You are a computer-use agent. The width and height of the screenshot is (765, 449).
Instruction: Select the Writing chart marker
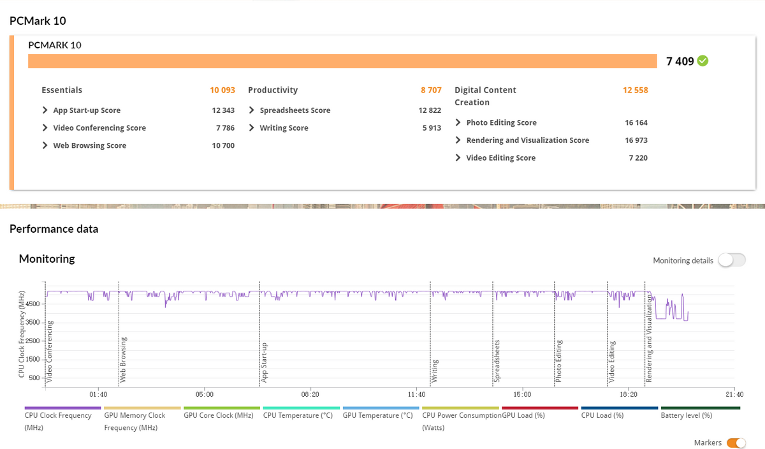point(435,371)
